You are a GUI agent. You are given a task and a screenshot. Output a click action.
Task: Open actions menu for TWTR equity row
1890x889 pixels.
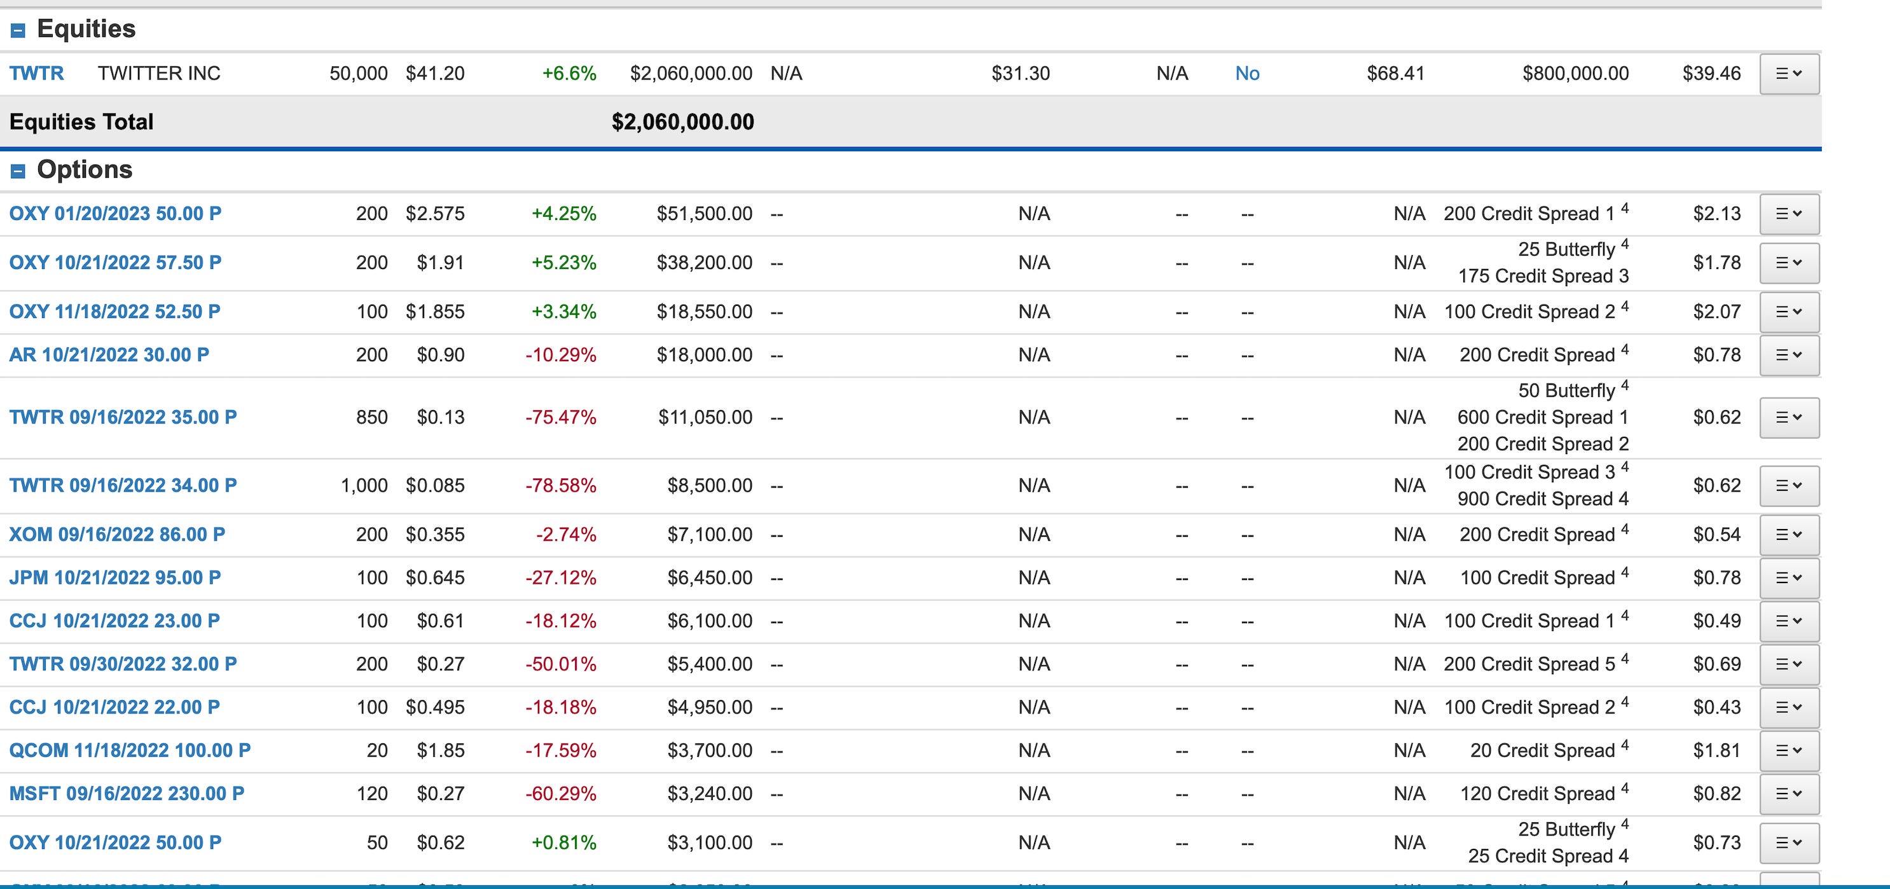(1789, 73)
